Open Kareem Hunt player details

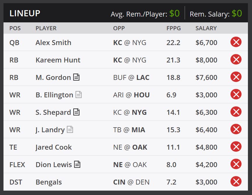coord(58,60)
